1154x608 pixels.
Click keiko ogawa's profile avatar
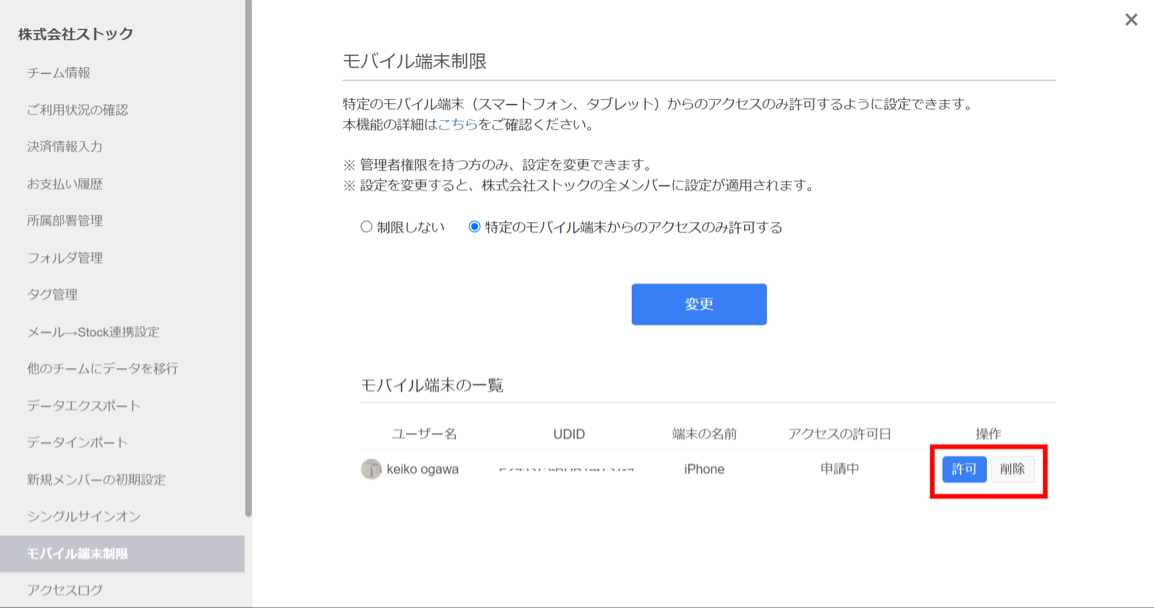(x=370, y=469)
